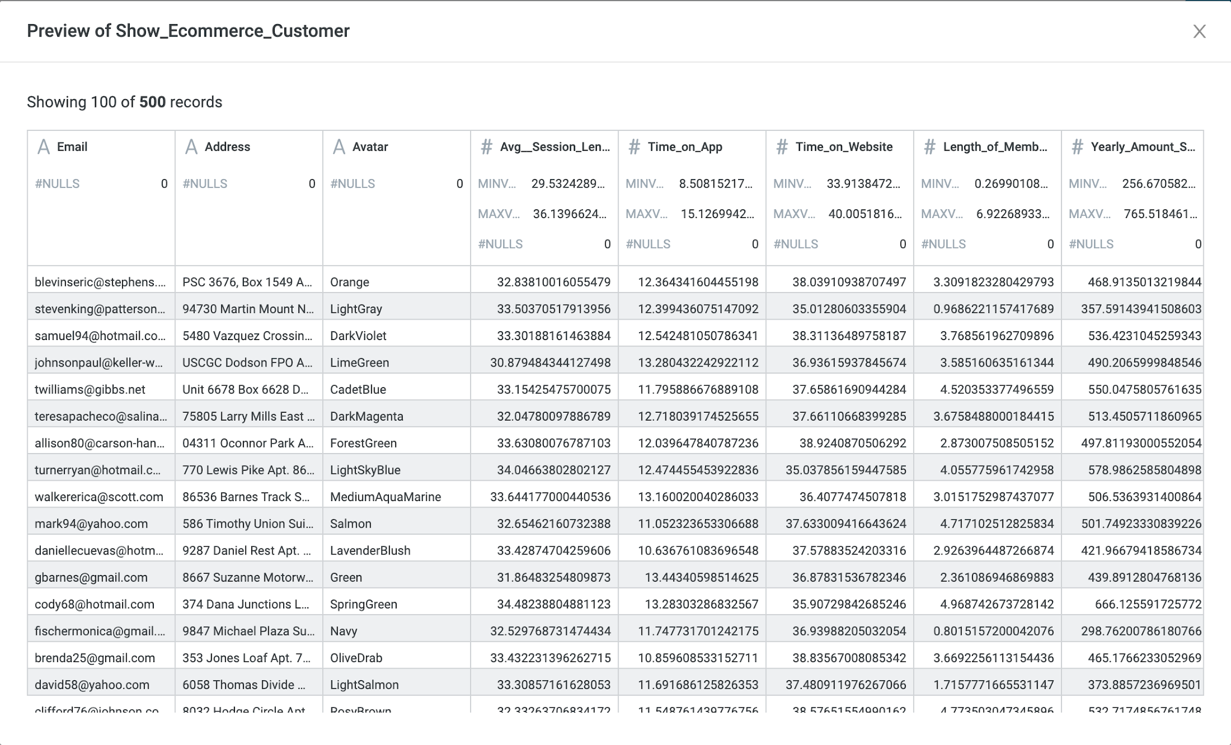This screenshot has height=745, width=1231.
Task: Click the MAXV value in Time_on_App column
Action: (716, 214)
